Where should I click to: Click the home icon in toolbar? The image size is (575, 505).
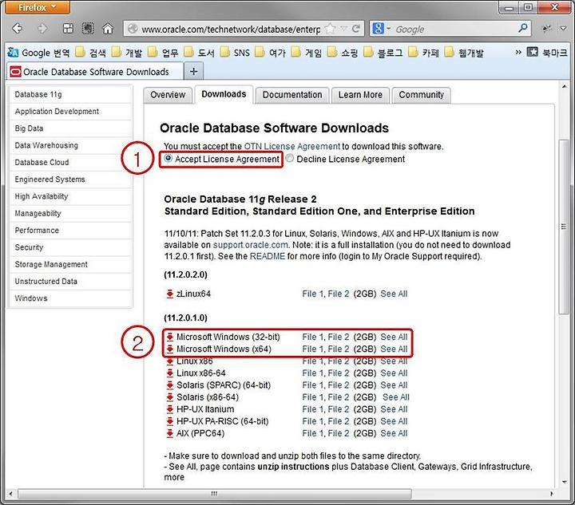(x=108, y=28)
